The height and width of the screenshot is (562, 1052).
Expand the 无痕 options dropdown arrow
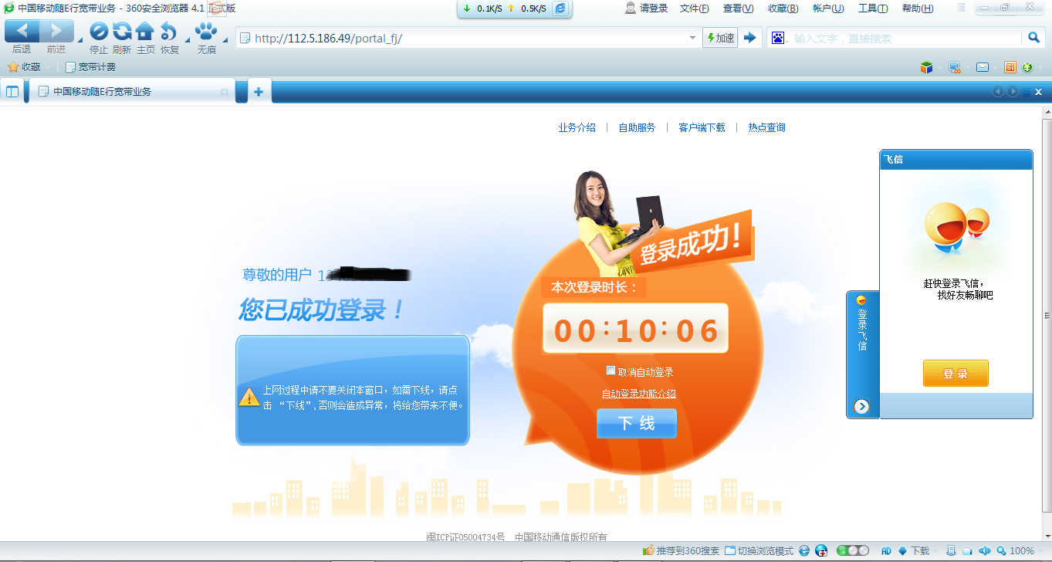click(x=225, y=39)
